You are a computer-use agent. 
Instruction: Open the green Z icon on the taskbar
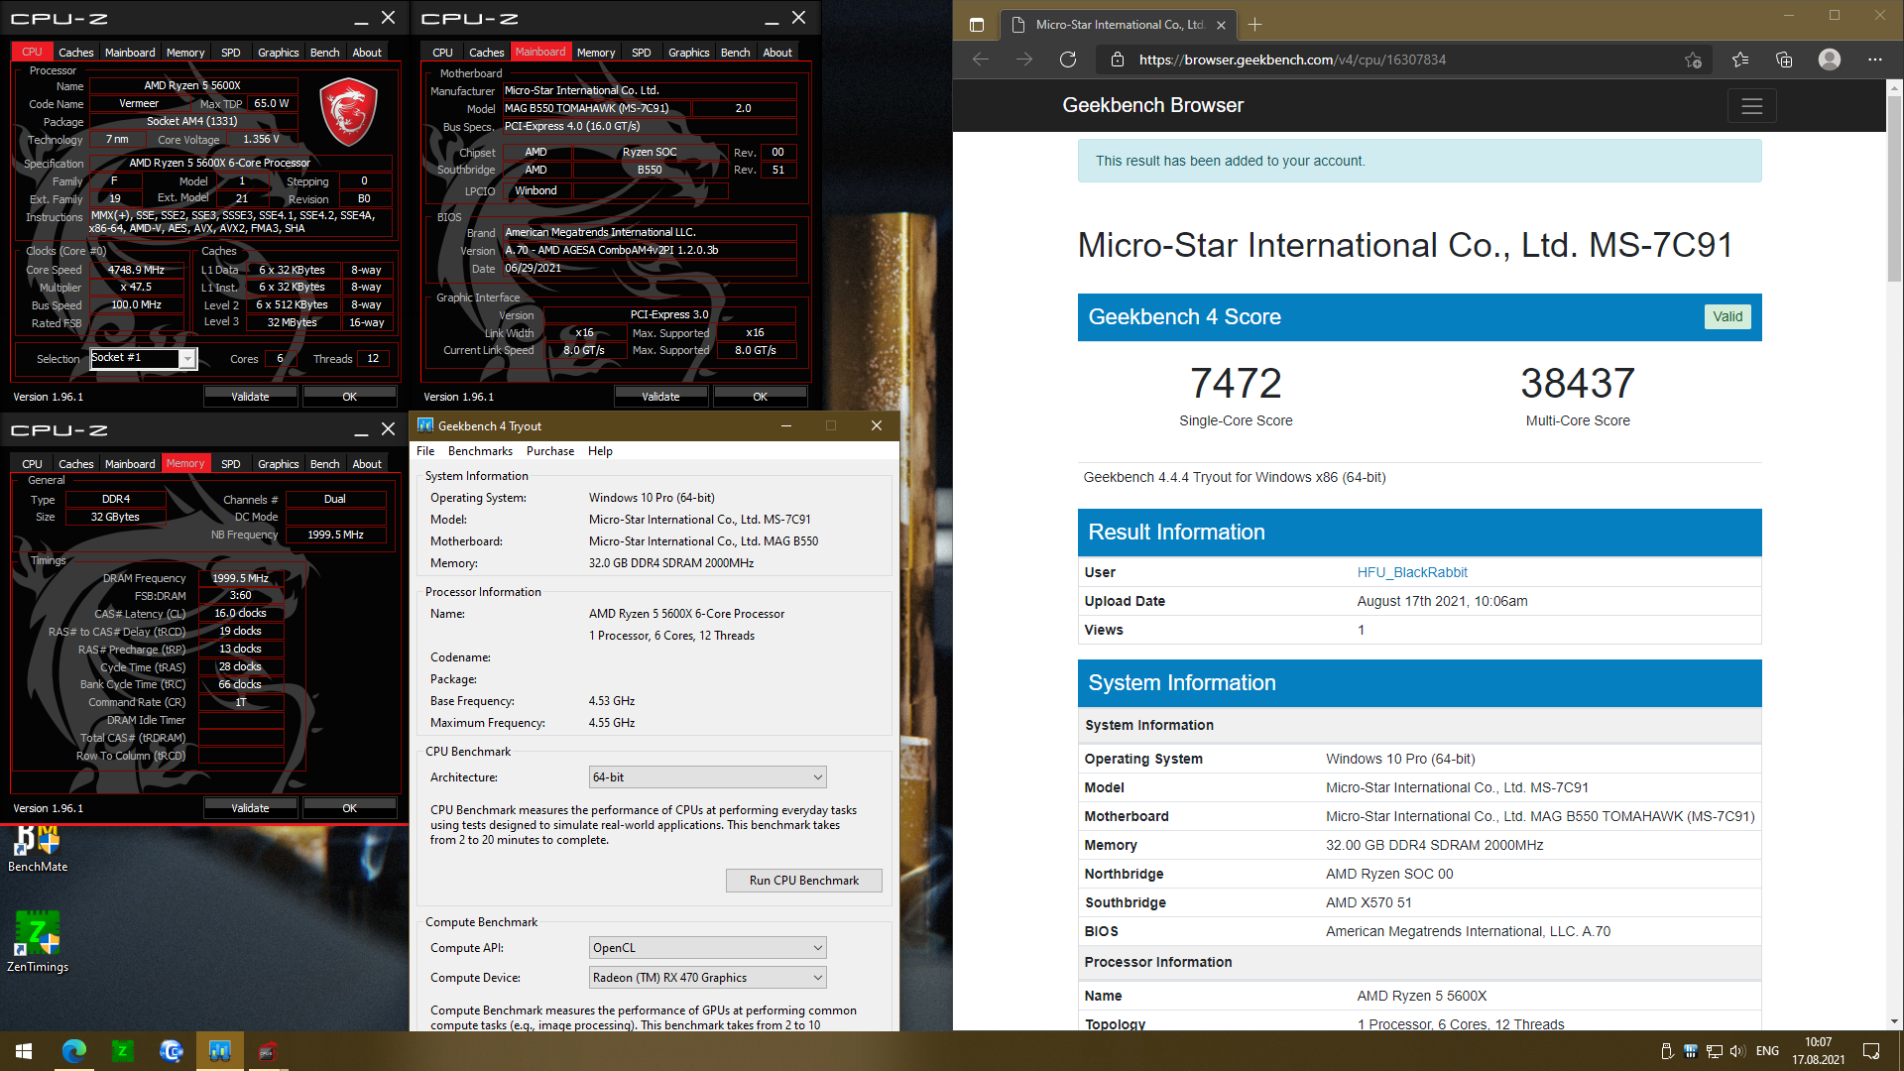(122, 1051)
